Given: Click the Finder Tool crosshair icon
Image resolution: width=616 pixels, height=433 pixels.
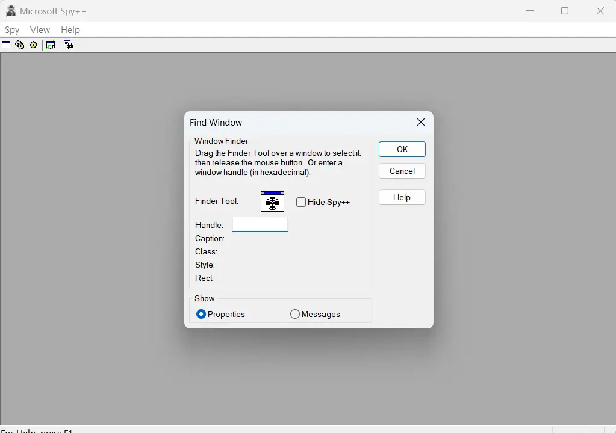Looking at the screenshot, I should tap(272, 201).
